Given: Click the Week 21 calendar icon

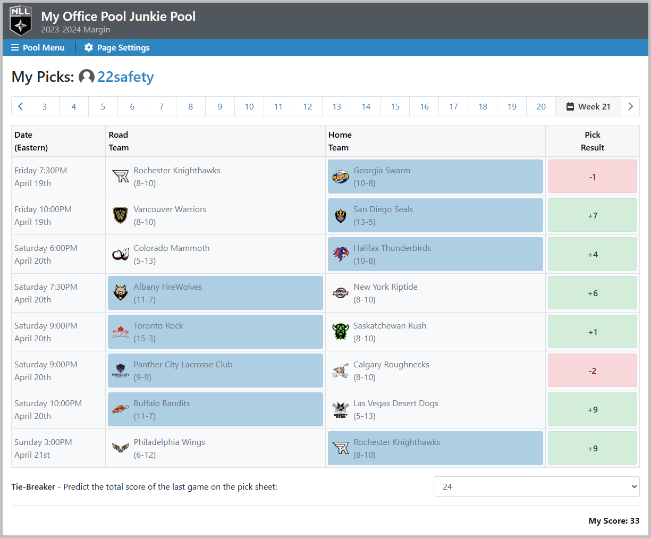Looking at the screenshot, I should (570, 106).
